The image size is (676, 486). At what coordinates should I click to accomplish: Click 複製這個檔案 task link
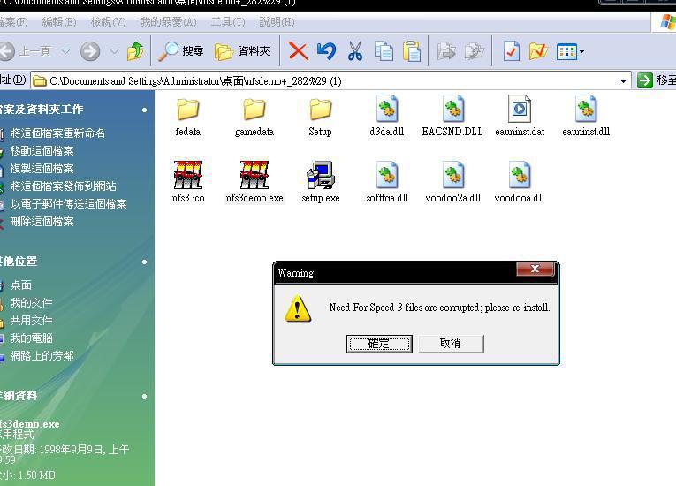[x=42, y=169]
